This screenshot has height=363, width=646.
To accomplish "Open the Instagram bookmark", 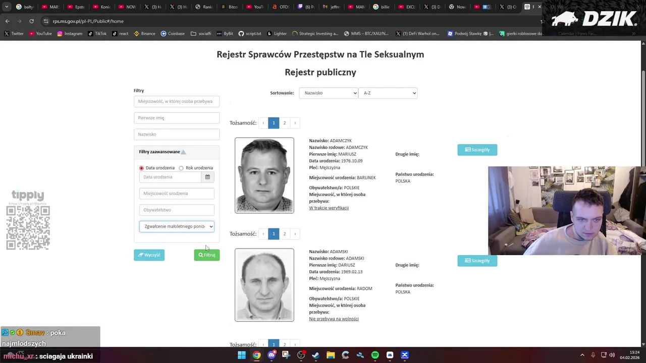I will click(x=70, y=34).
